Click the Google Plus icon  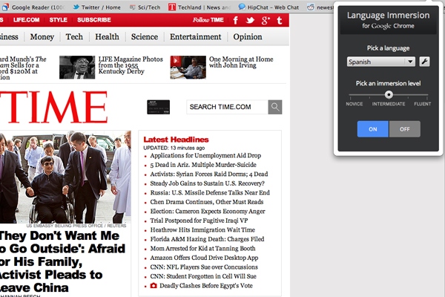266,20
